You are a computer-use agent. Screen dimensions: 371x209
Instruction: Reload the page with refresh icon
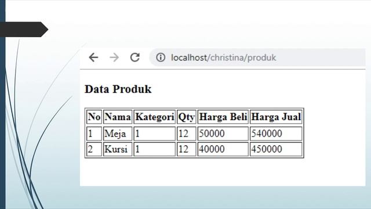pos(135,57)
